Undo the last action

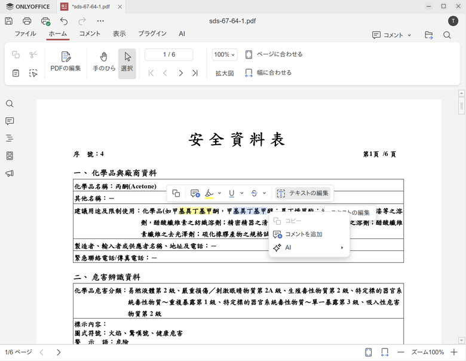pos(64,21)
